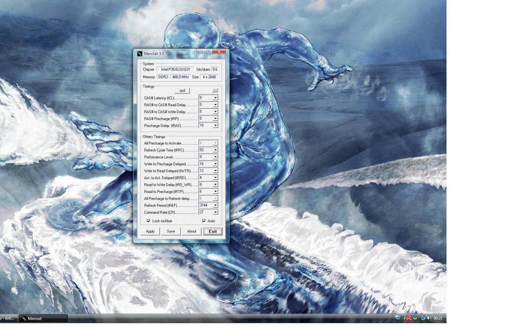
Task: Click the spd button
Action: pos(182,90)
